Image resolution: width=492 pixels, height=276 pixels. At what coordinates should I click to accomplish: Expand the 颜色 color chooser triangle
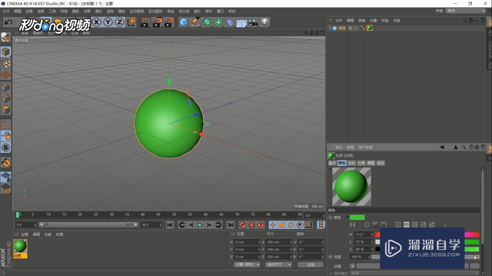pos(347,217)
